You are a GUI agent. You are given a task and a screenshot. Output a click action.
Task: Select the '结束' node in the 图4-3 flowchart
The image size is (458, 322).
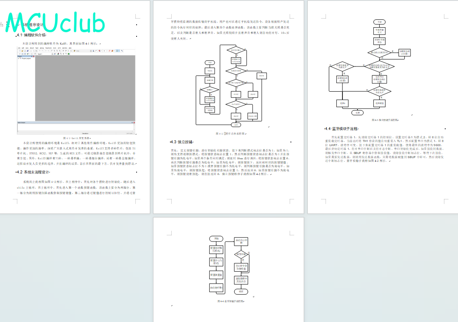click(x=357, y=113)
